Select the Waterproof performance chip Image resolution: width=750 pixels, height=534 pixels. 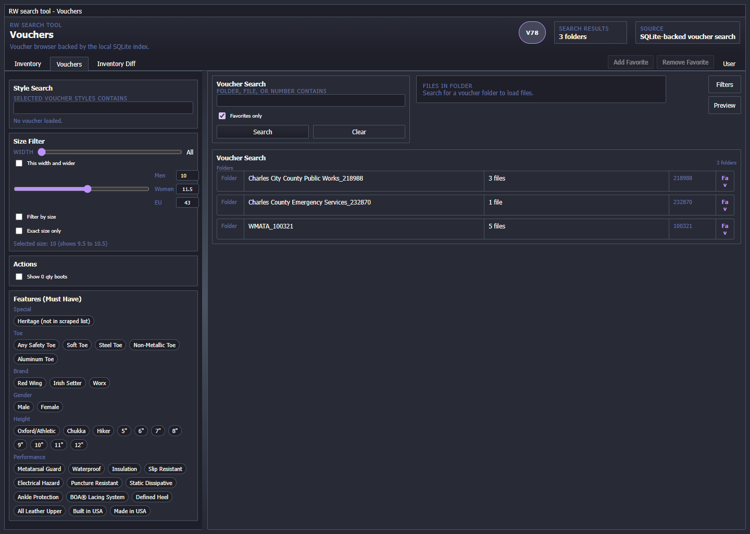[86, 469]
